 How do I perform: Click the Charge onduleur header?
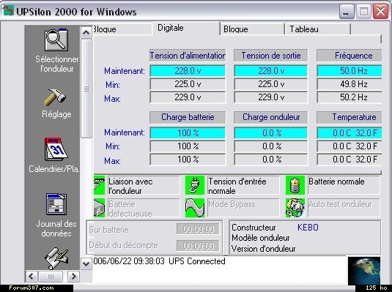click(271, 117)
